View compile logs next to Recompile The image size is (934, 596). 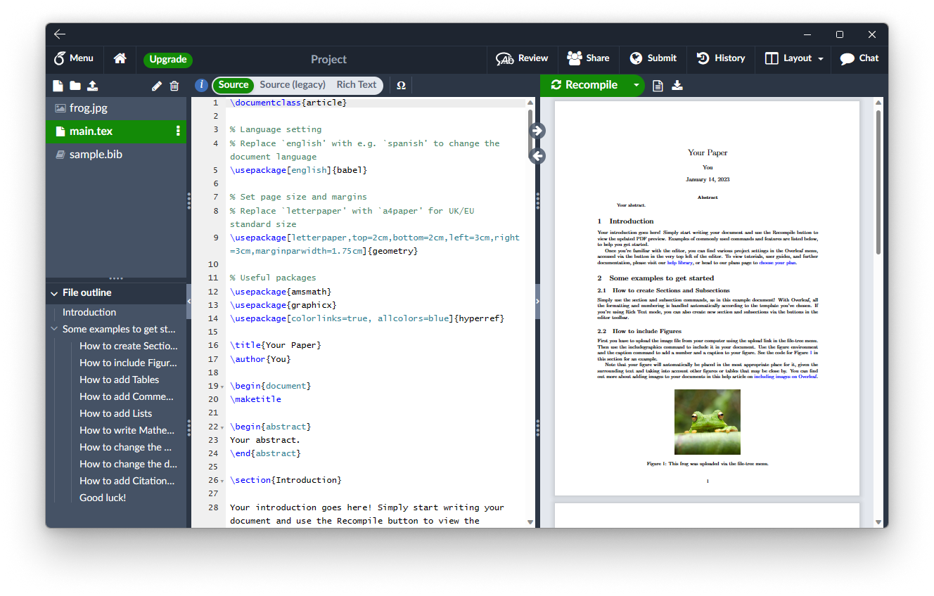658,85
